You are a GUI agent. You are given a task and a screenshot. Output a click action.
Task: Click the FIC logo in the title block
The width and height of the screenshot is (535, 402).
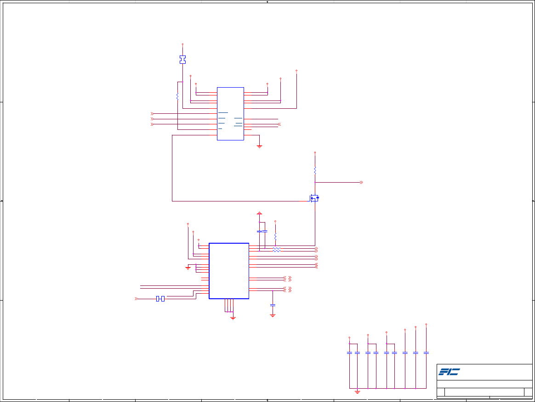click(449, 372)
